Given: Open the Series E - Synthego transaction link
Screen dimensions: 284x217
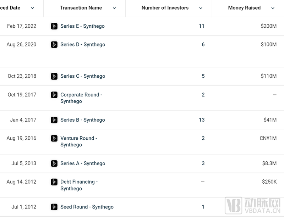Looking at the screenshot, I should (x=82, y=26).
